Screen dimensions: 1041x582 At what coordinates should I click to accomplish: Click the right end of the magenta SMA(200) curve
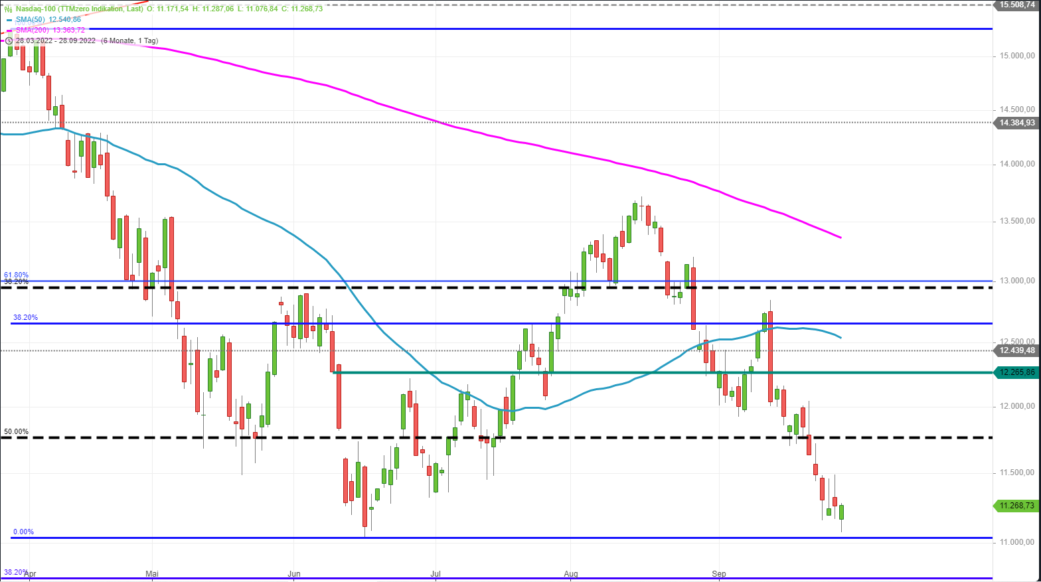(x=840, y=237)
